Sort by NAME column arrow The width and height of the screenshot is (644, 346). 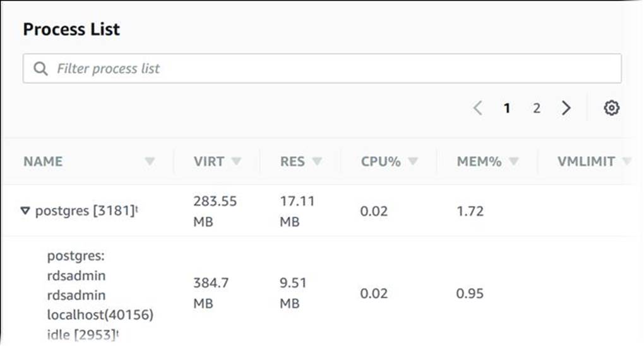[150, 162]
